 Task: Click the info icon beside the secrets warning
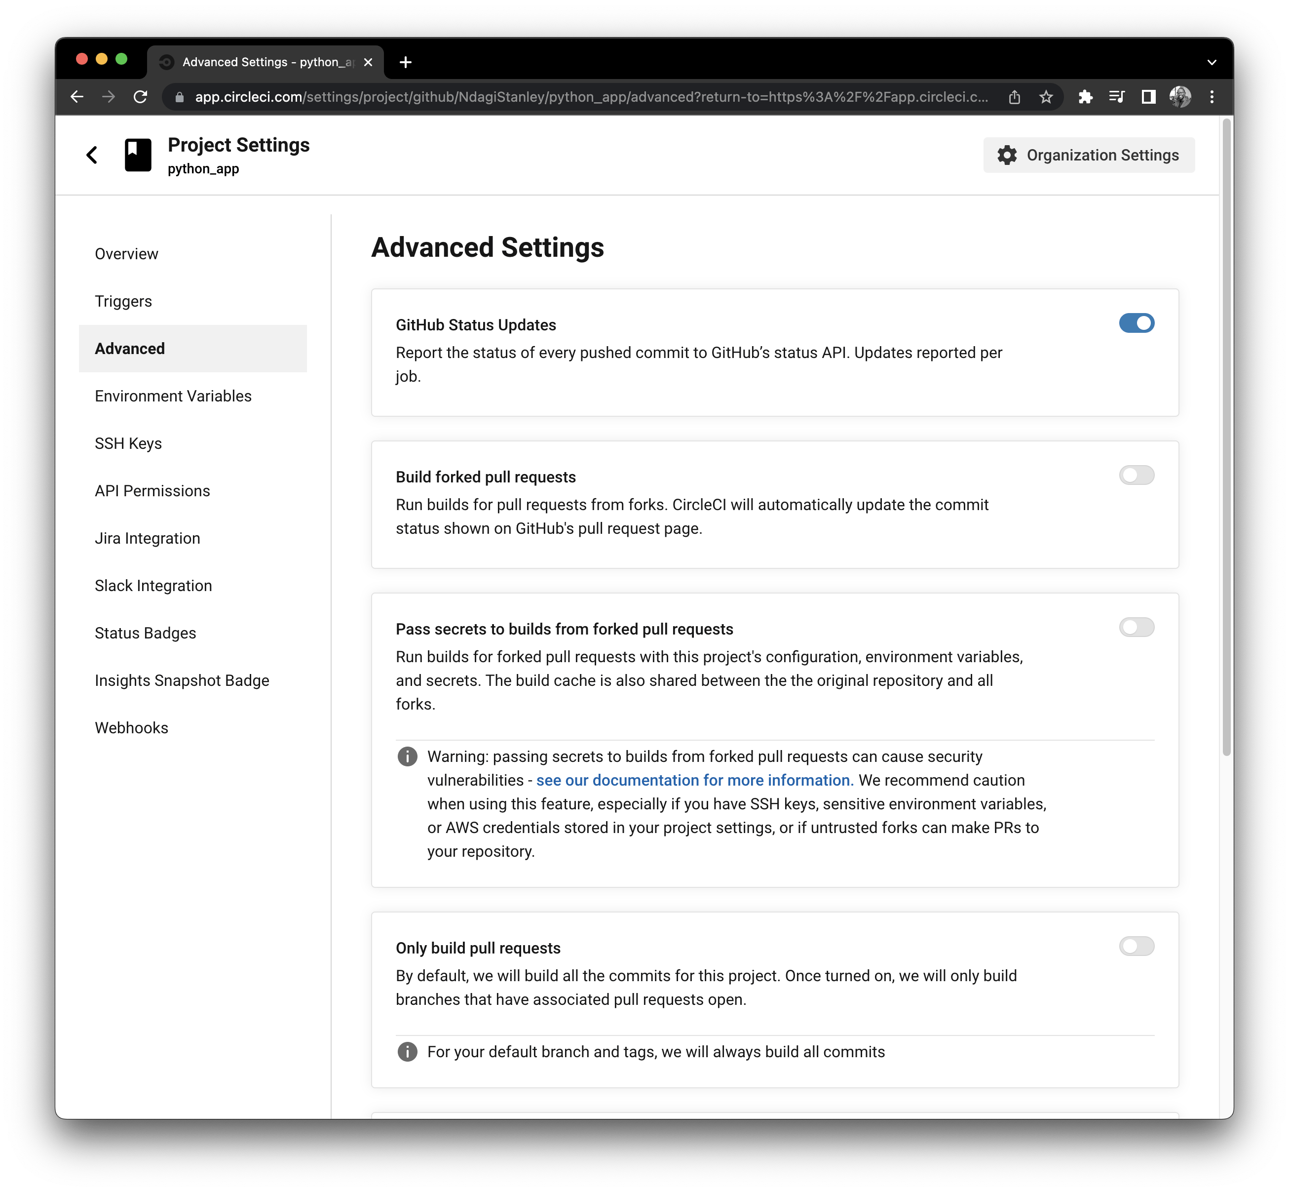point(407,756)
